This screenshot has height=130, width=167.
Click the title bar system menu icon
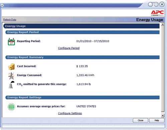click(x=2, y=5)
